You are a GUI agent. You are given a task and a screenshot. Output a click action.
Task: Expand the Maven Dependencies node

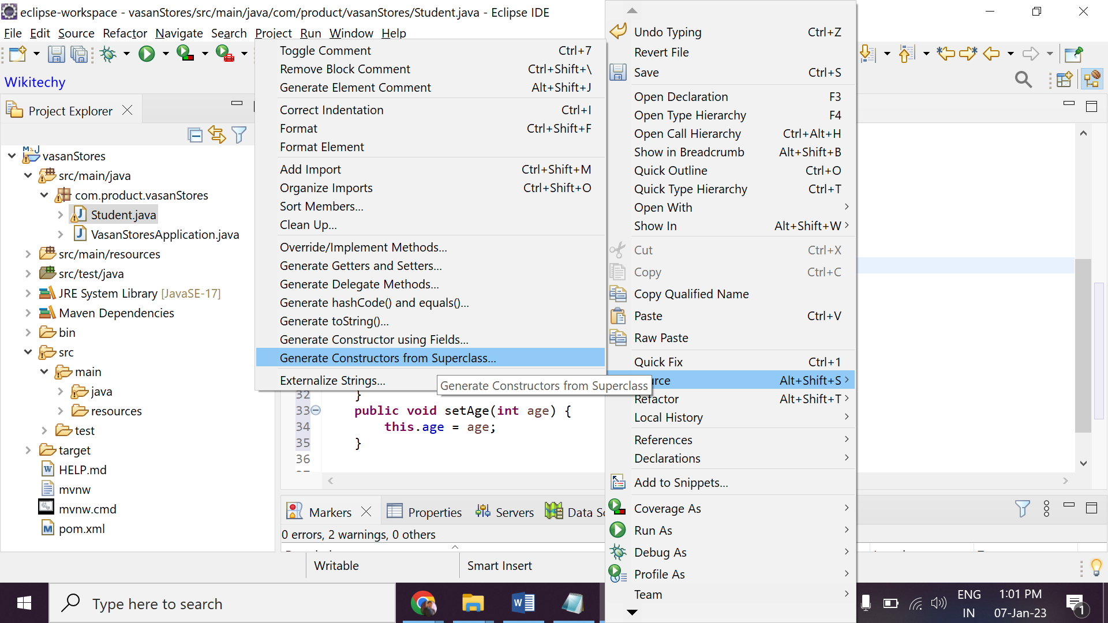pyautogui.click(x=28, y=313)
